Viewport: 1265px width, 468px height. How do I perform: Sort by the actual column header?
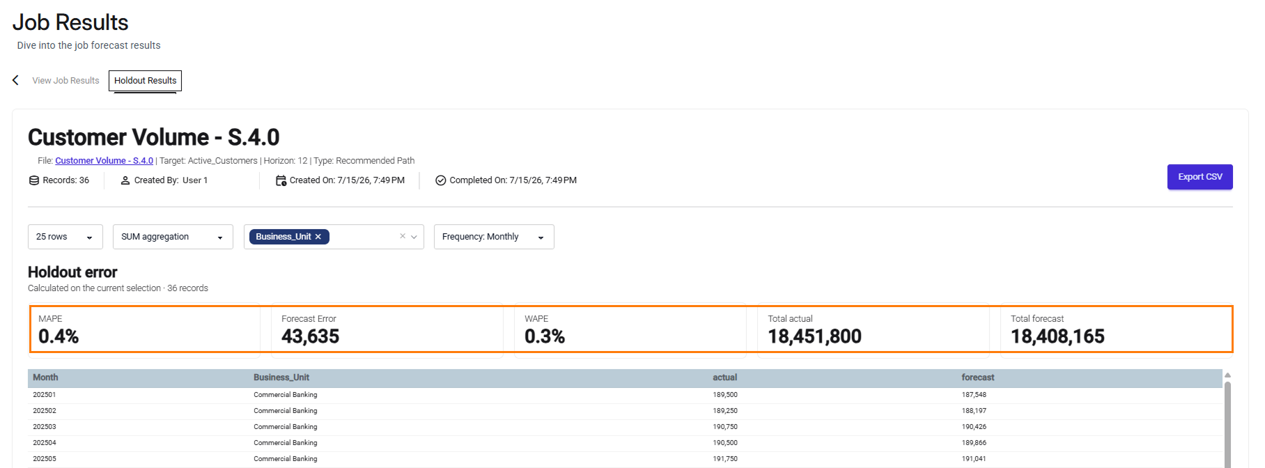click(x=724, y=377)
